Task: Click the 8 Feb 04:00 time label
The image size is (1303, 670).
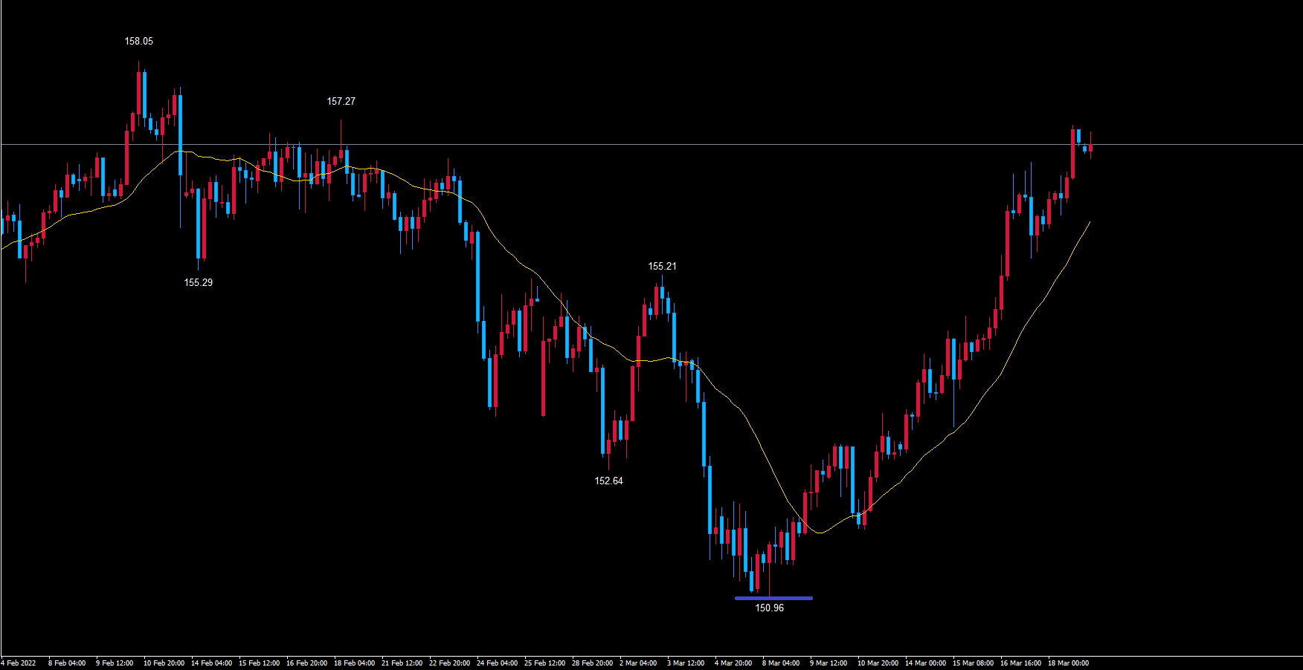Action: (67, 663)
